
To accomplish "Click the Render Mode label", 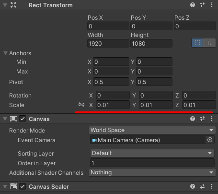I will click(x=27, y=131).
